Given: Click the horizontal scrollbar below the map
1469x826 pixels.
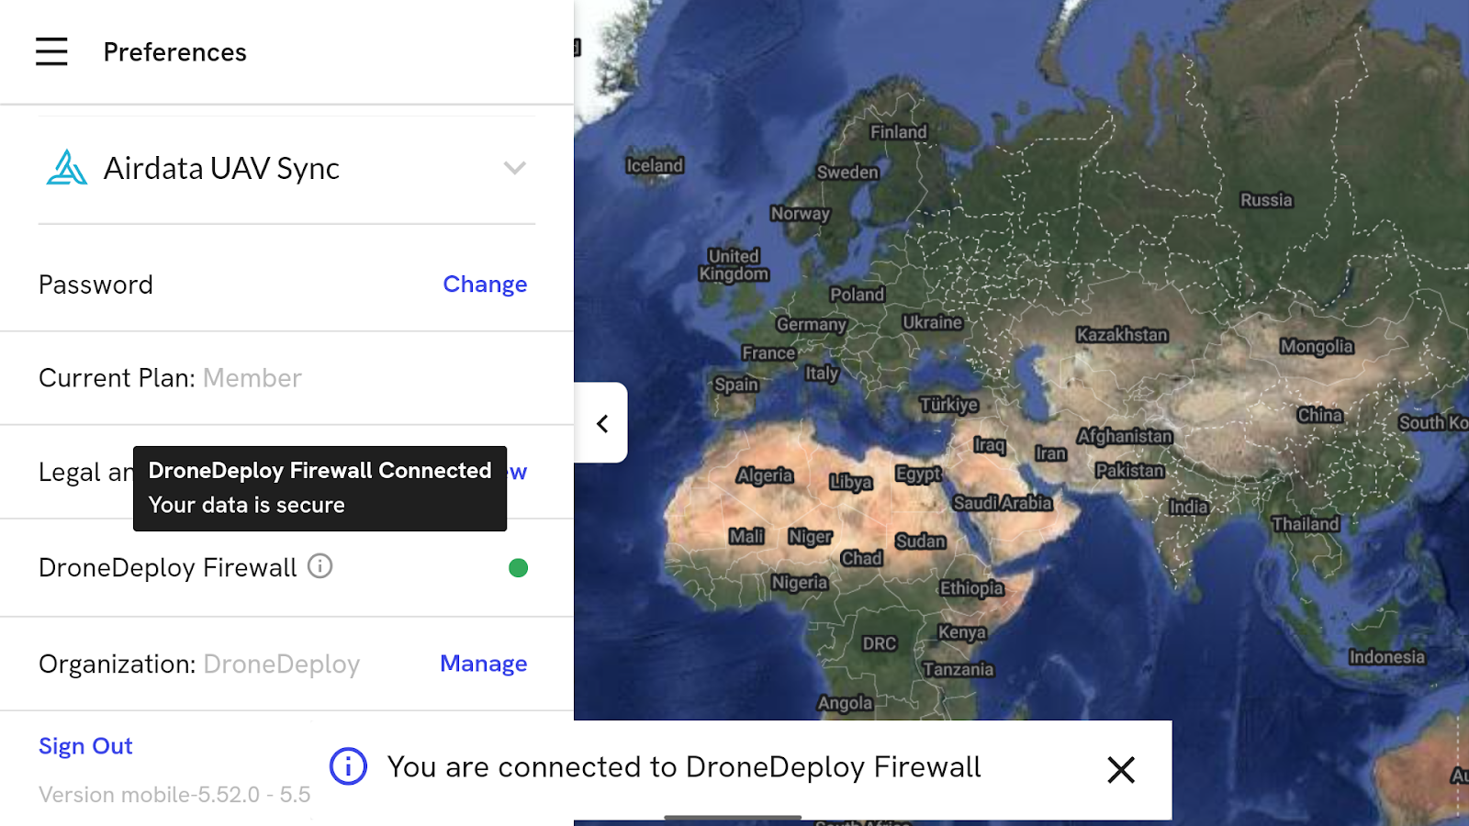Looking at the screenshot, I should coord(732,815).
